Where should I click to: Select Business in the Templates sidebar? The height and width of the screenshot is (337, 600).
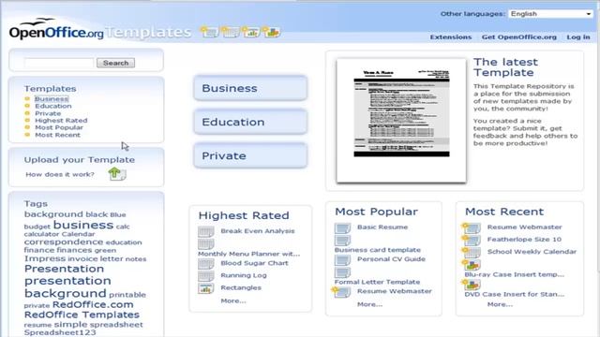(52, 99)
